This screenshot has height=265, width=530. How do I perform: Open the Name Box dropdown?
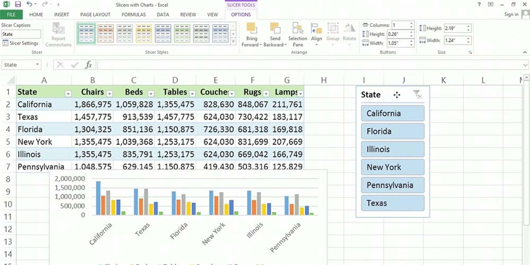(37, 65)
